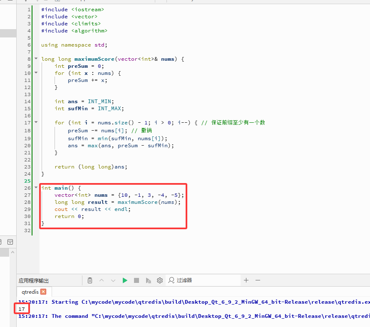Click 'The command' output message line

194,316
